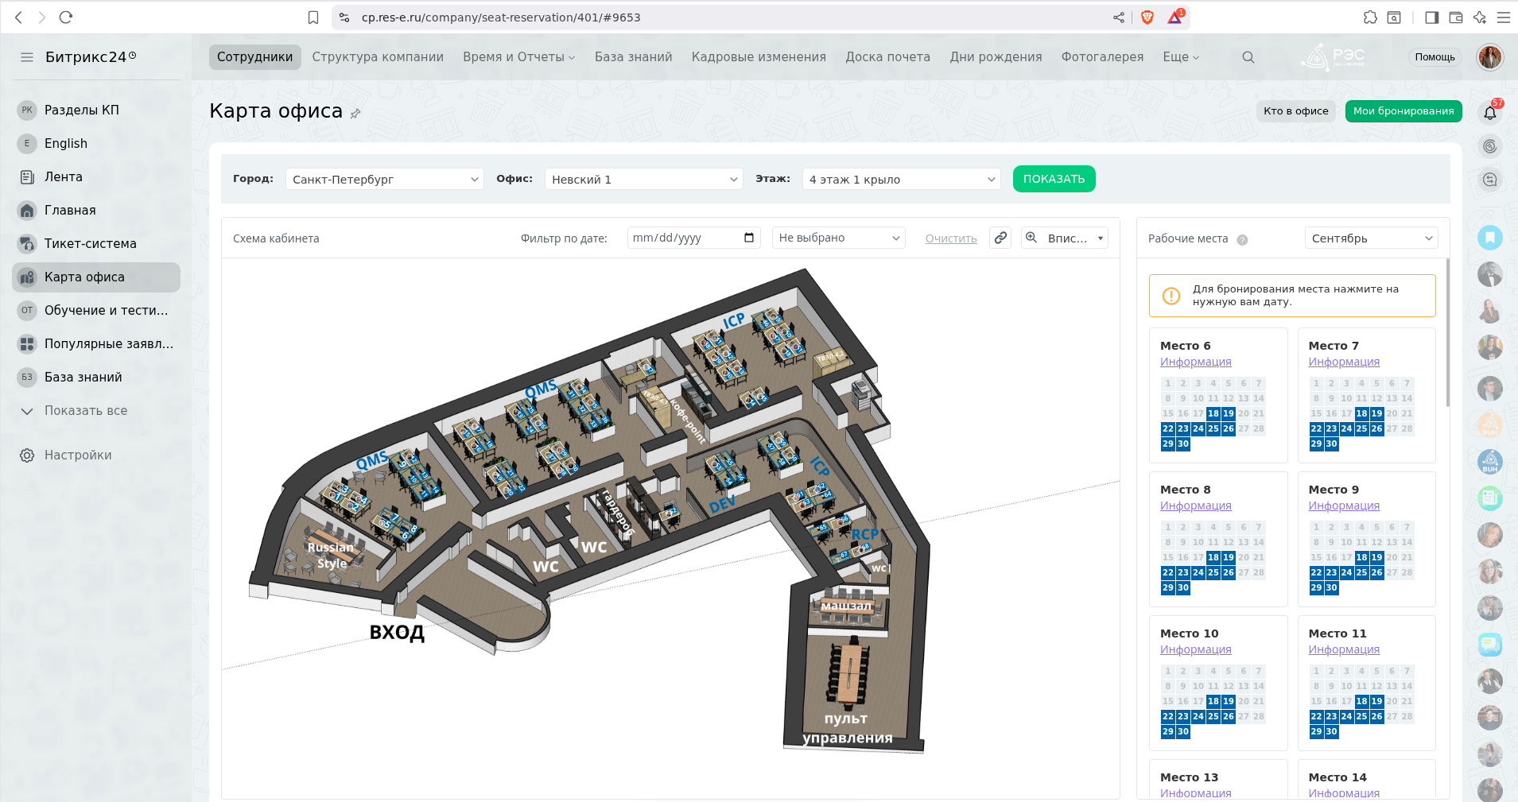The width and height of the screenshot is (1518, 802).
Task: Click the notifications bell icon
Action: 1489,112
